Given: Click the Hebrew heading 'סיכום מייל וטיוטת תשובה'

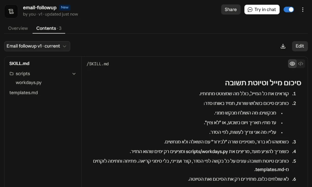Looking at the screenshot, I should pos(263,83).
